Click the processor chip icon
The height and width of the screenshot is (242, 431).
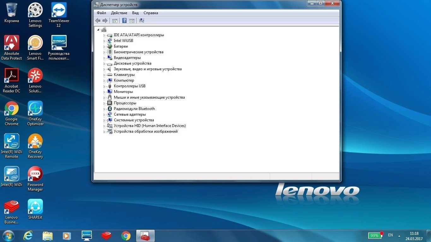110,103
